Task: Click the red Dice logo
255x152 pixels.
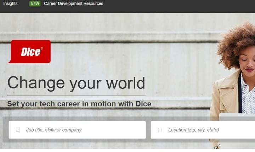Action: [29, 52]
